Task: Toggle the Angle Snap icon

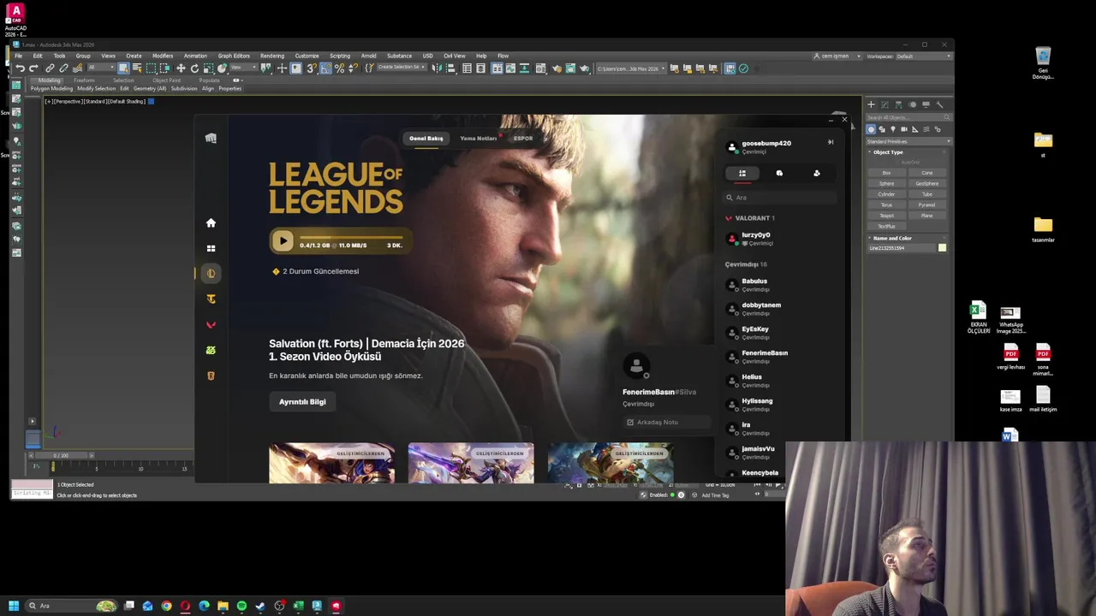Action: pos(325,68)
